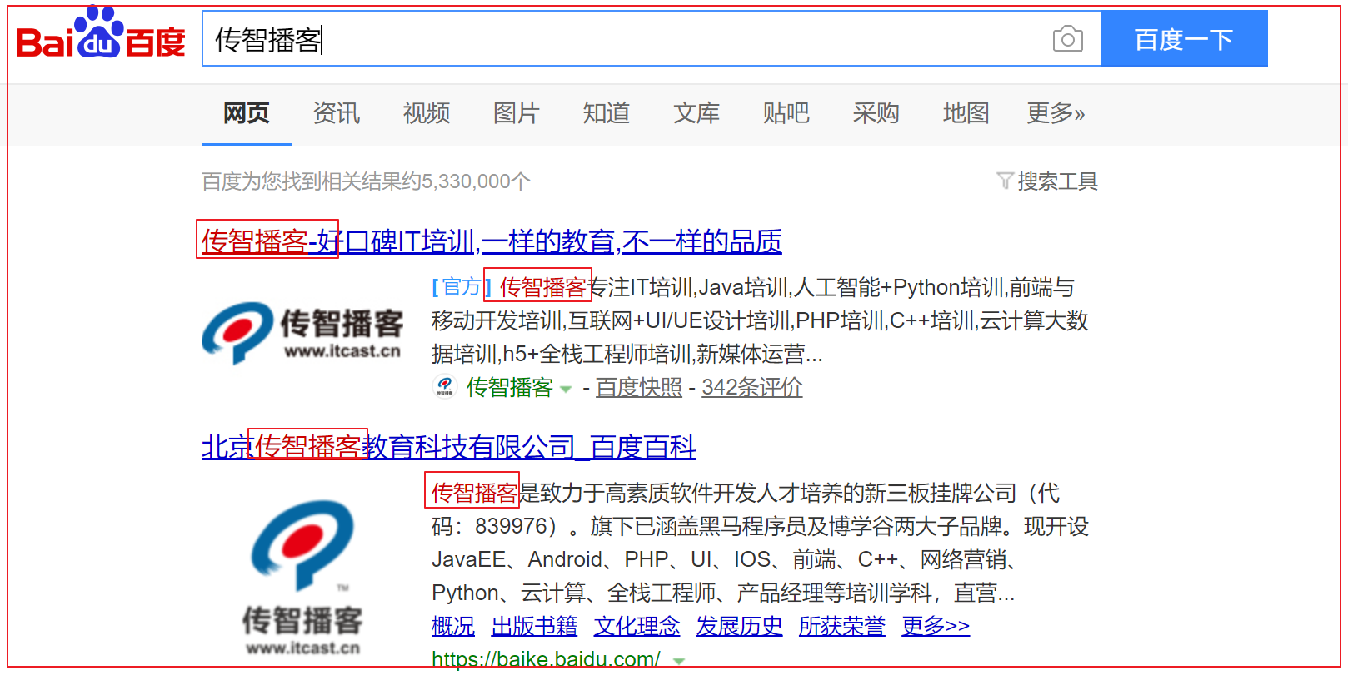
Task: Open the 地图 tab
Action: [966, 112]
